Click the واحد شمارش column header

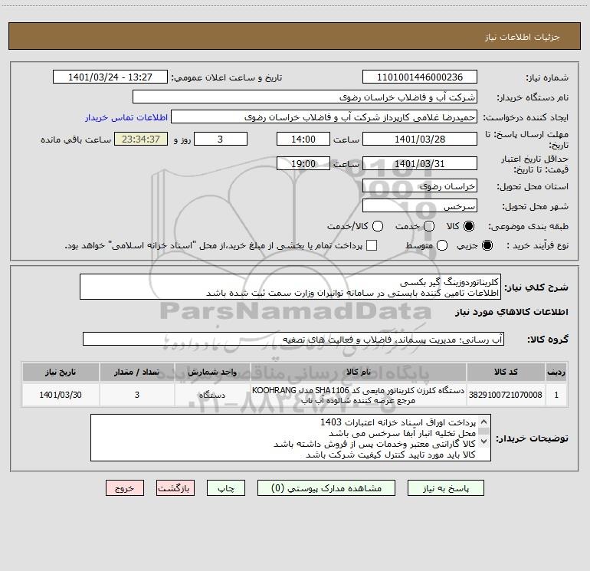coord(212,372)
